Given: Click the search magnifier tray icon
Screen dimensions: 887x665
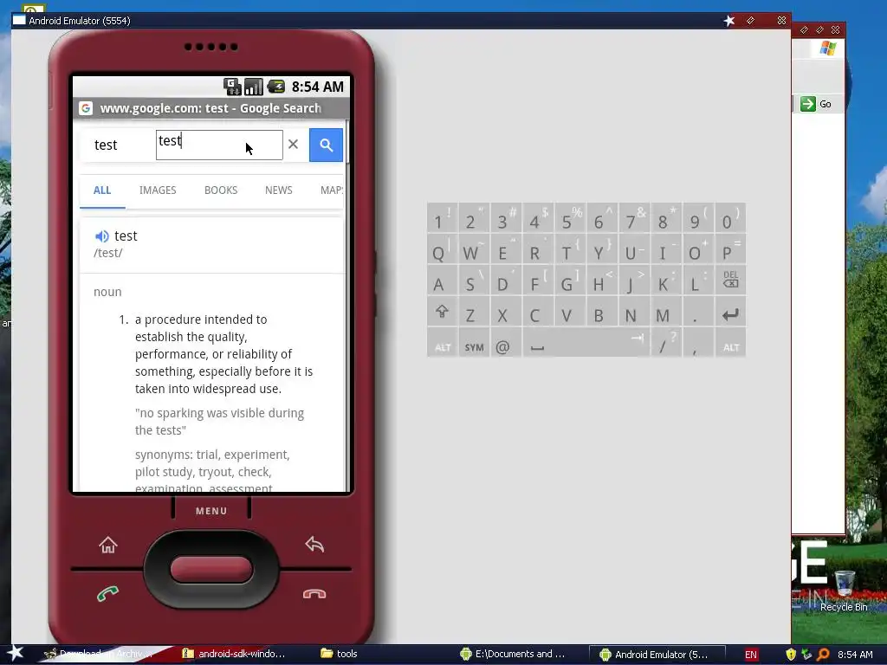Looking at the screenshot, I should click(x=823, y=655).
